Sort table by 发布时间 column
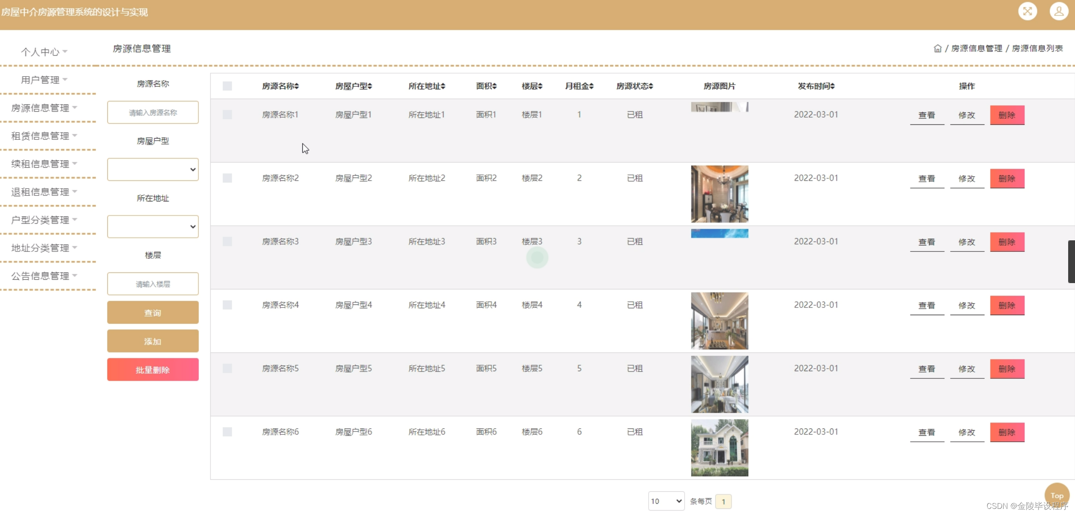1075x514 pixels. [x=816, y=86]
